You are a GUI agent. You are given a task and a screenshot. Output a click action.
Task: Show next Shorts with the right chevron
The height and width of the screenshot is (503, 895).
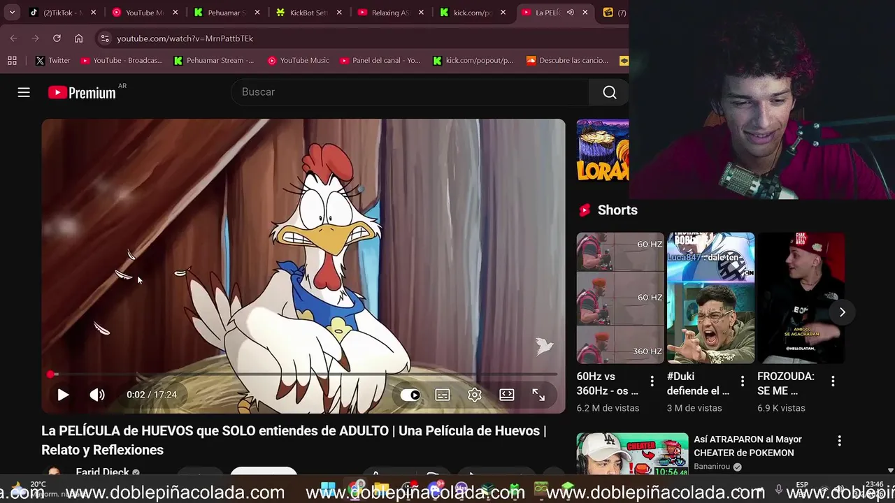842,312
